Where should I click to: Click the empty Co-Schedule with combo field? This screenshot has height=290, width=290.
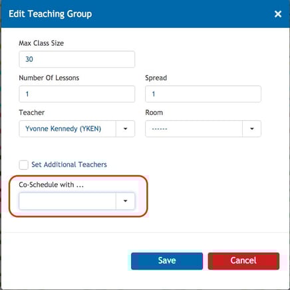pyautogui.click(x=67, y=201)
